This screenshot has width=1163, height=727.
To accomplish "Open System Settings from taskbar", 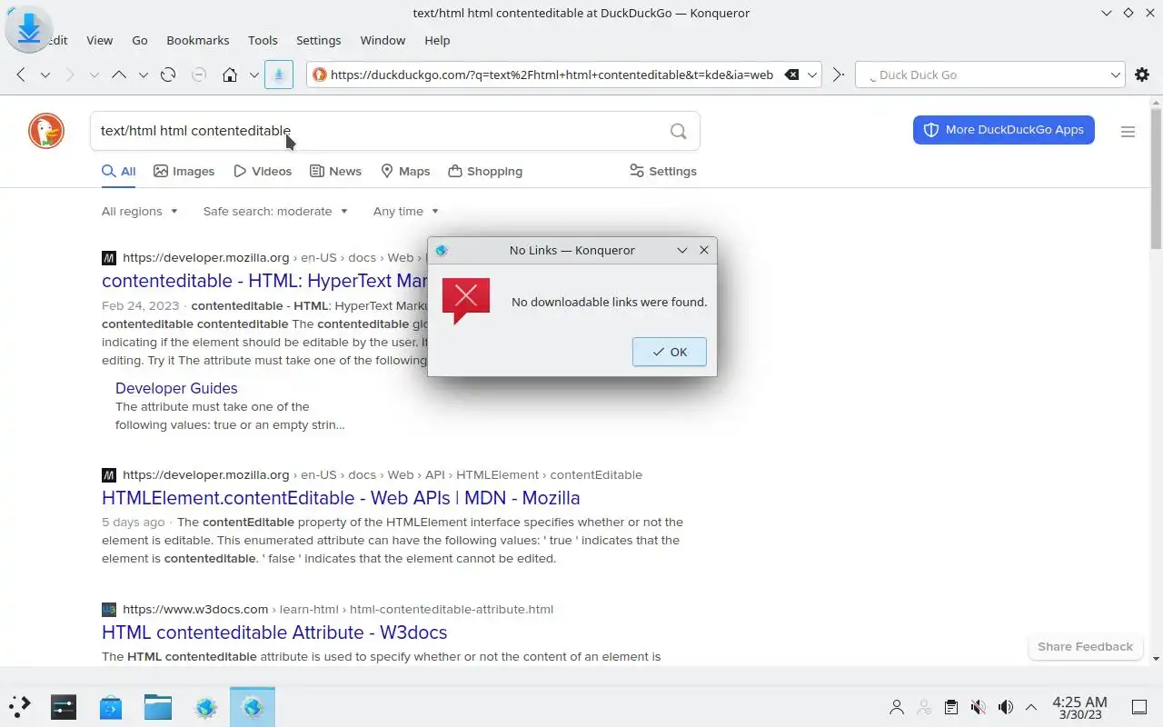I will [x=64, y=706].
